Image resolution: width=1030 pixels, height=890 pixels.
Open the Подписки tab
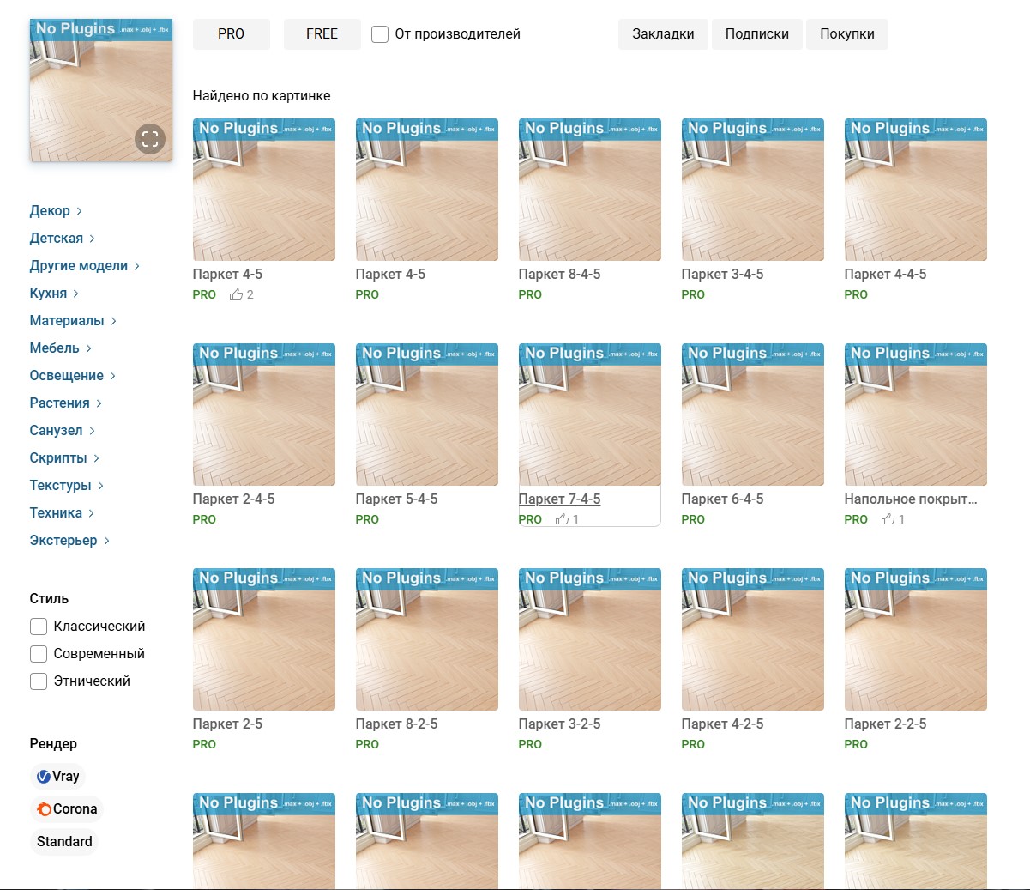[x=757, y=34]
